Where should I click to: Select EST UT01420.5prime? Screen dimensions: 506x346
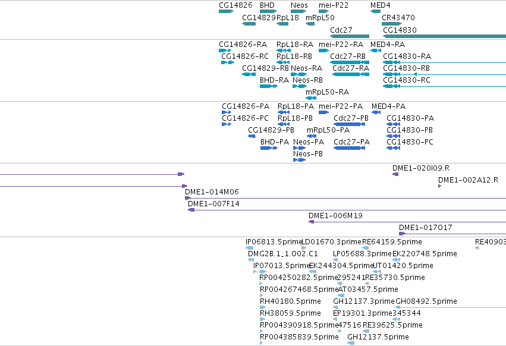click(377, 272)
